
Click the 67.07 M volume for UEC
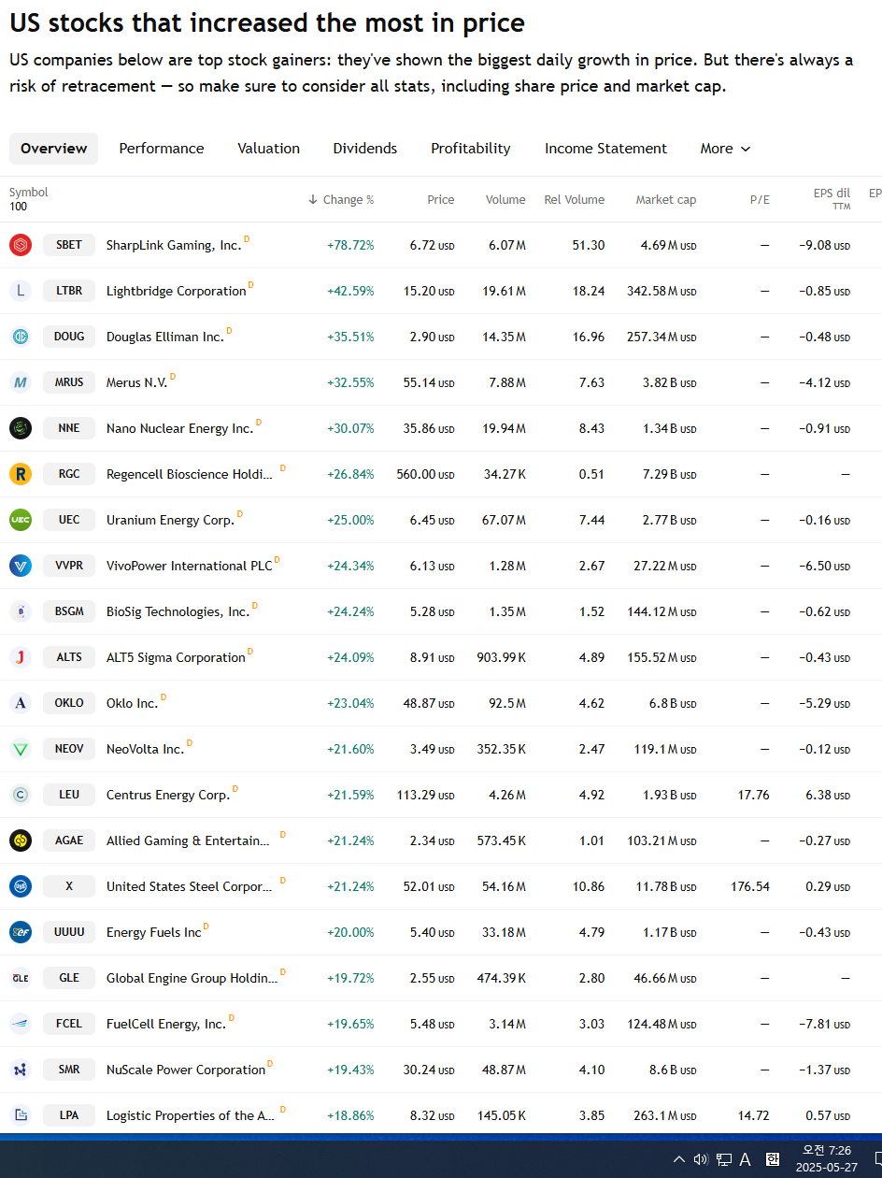point(504,521)
